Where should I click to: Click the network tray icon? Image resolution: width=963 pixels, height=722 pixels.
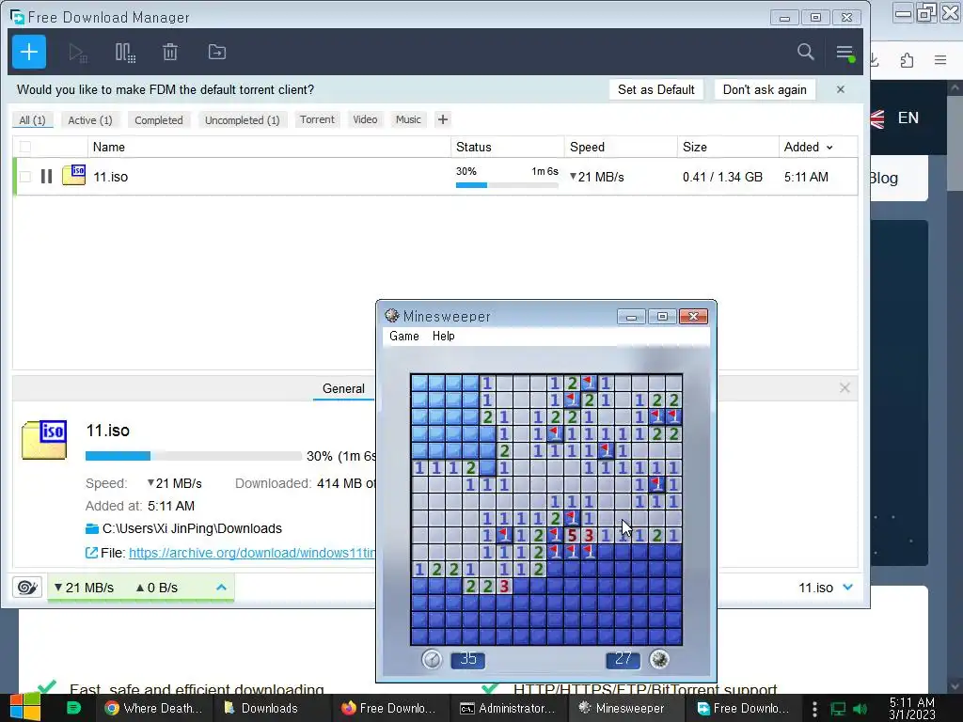pyautogui.click(x=838, y=709)
